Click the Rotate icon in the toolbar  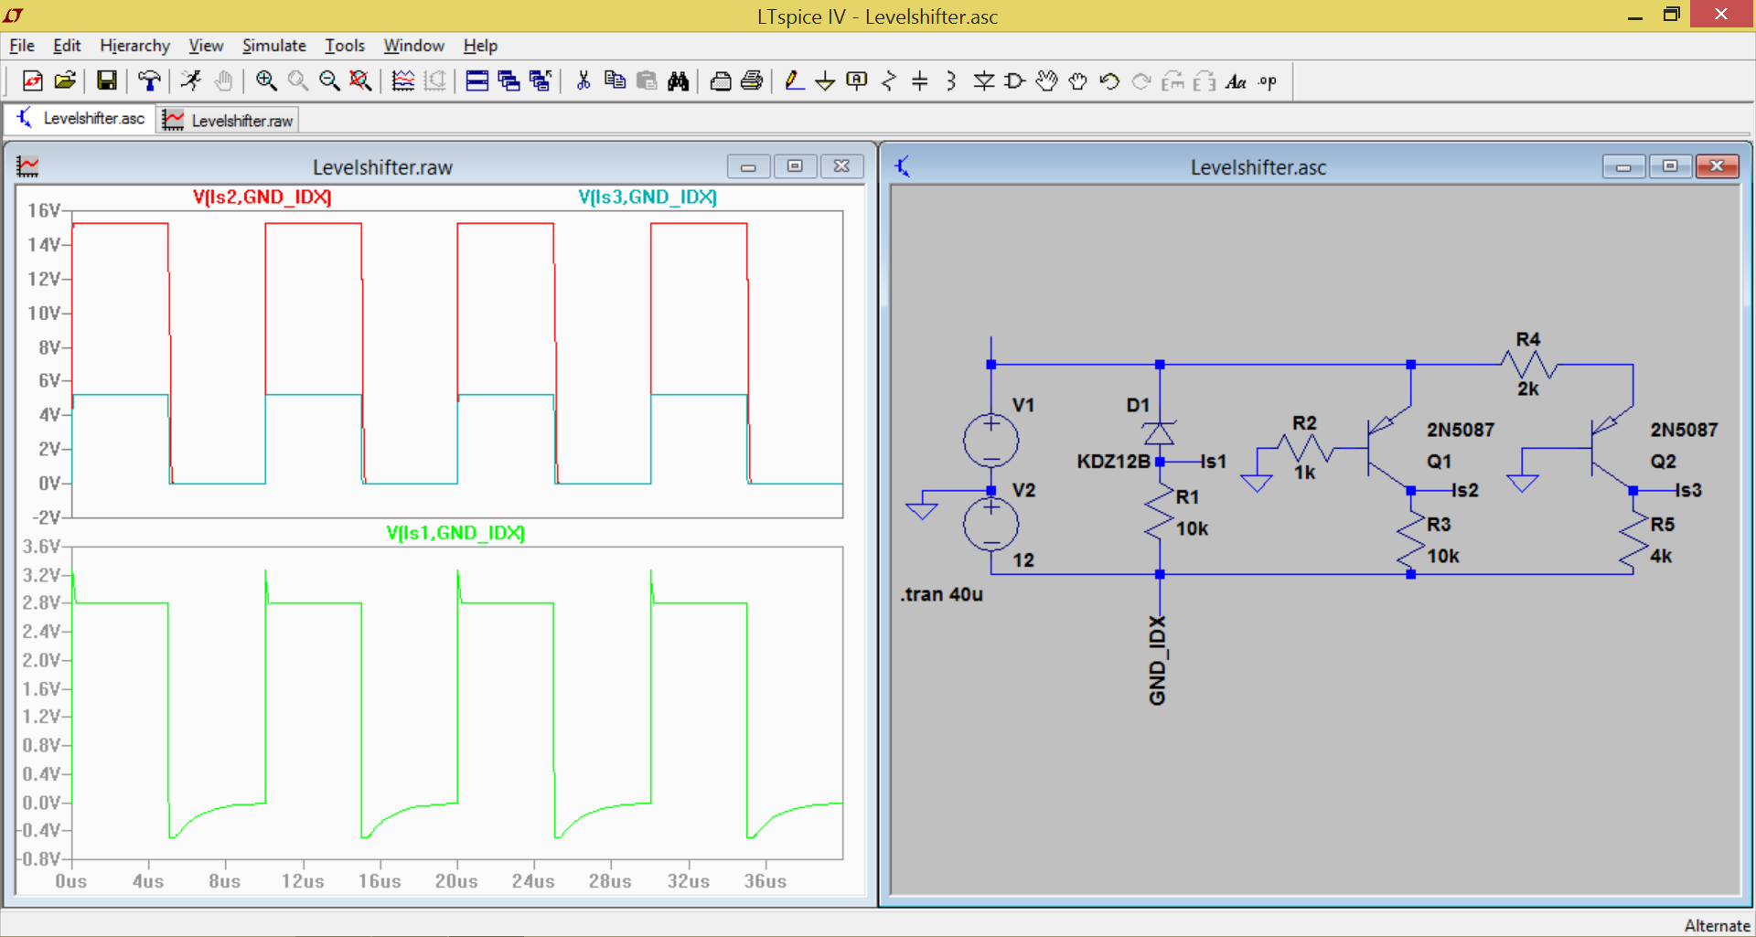click(1173, 81)
